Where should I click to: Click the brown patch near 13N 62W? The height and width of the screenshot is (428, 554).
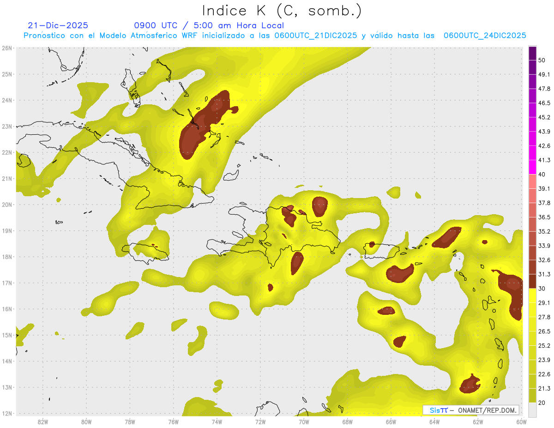point(470,385)
